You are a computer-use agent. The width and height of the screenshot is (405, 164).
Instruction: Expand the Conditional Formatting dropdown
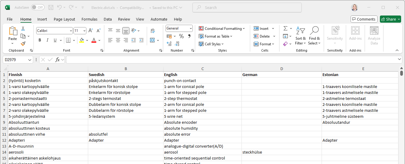point(221,29)
